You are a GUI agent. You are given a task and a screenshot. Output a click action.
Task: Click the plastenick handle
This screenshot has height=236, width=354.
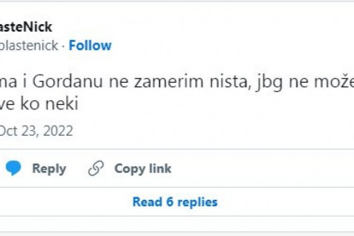(29, 45)
